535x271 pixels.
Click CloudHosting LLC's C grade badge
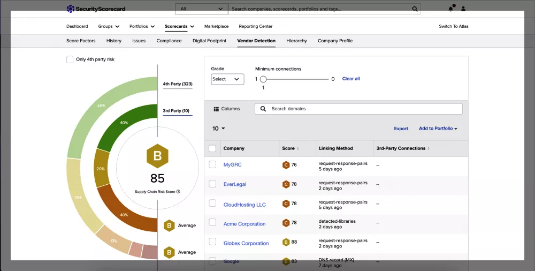click(x=286, y=204)
